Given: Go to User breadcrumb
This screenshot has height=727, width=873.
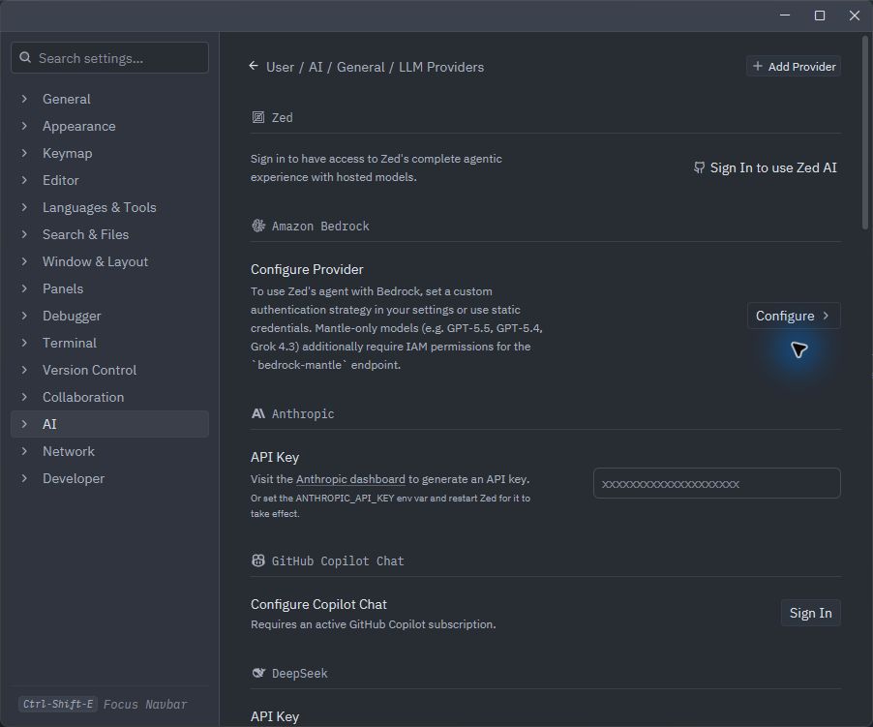Looking at the screenshot, I should [280, 67].
